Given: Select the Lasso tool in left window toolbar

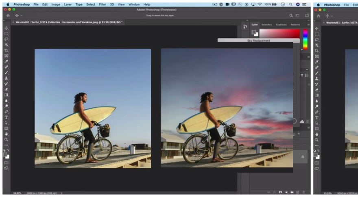Looking at the screenshot, I should tap(6, 39).
